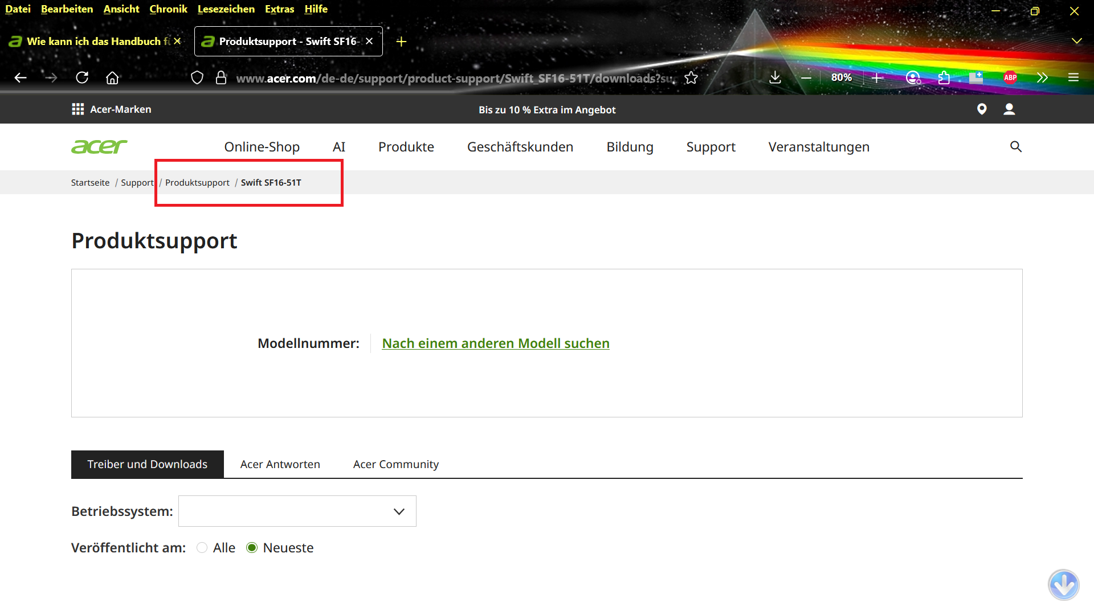Bookmark this page with the star icon
The width and height of the screenshot is (1094, 615).
pyautogui.click(x=691, y=78)
